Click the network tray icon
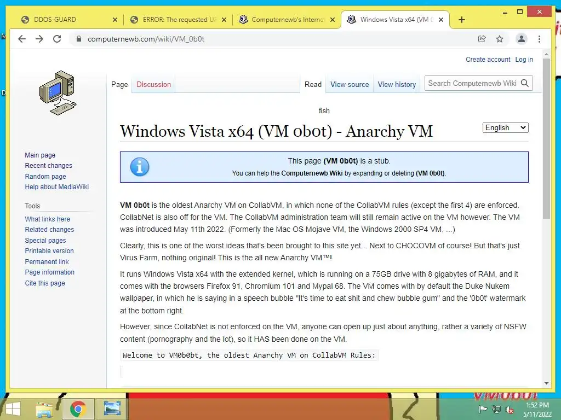 [x=496, y=410]
